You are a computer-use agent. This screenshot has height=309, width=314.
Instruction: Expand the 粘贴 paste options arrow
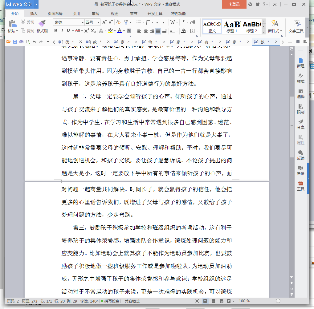point(17,31)
